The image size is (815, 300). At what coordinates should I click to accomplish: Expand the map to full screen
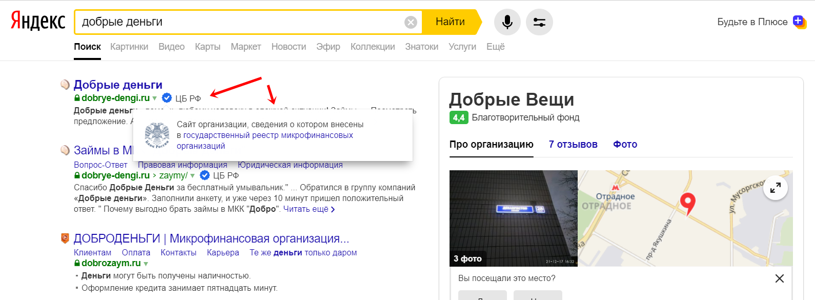[776, 188]
